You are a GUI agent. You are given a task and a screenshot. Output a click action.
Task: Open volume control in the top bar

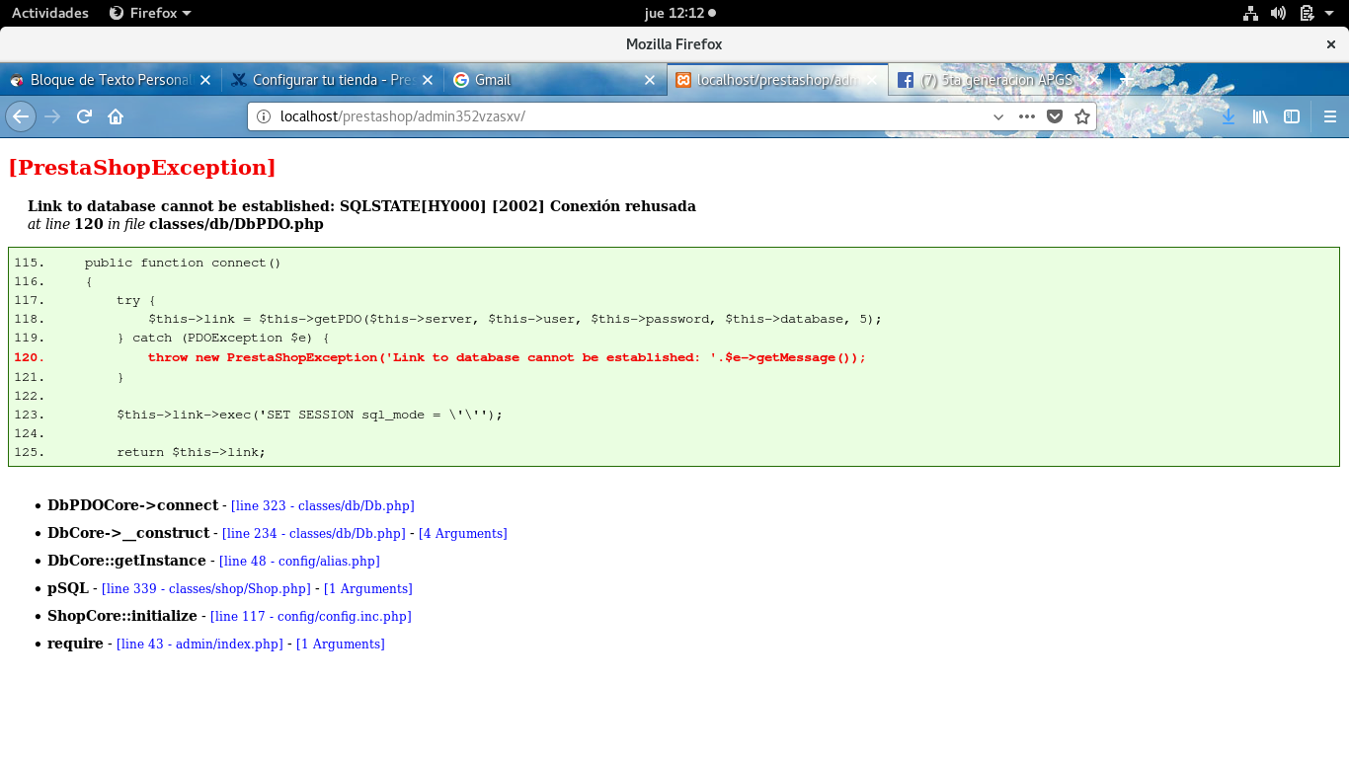1278,13
